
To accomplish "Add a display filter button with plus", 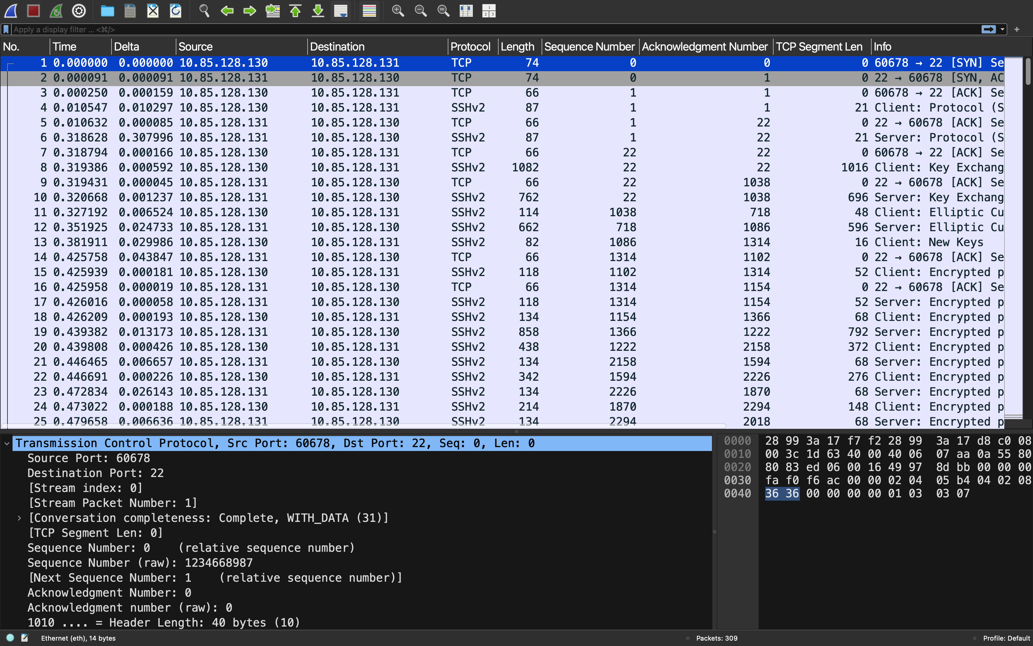I will 1017,30.
